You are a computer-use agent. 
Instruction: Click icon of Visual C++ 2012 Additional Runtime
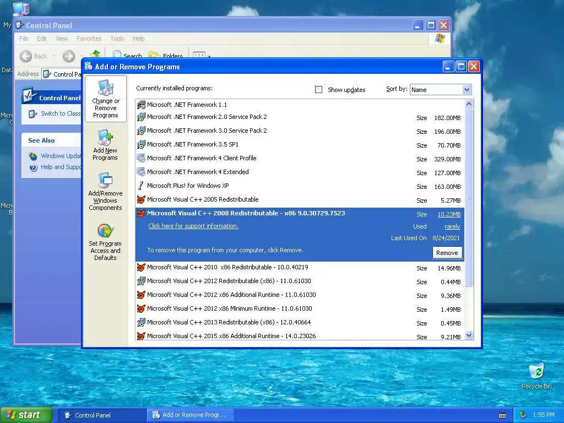(x=141, y=295)
